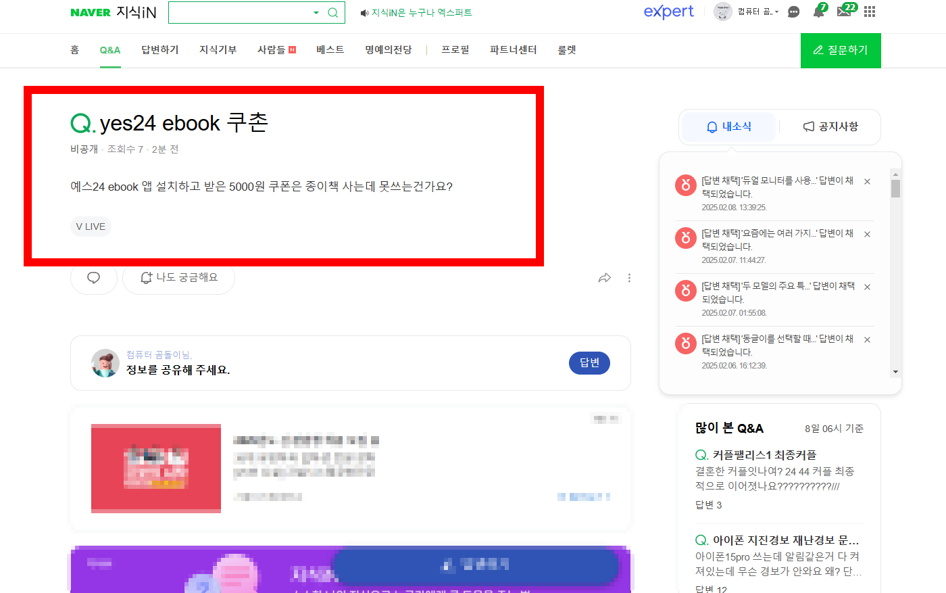Image resolution: width=946 pixels, height=593 pixels.
Task: Open the 지식iN home logo
Action: [136, 12]
